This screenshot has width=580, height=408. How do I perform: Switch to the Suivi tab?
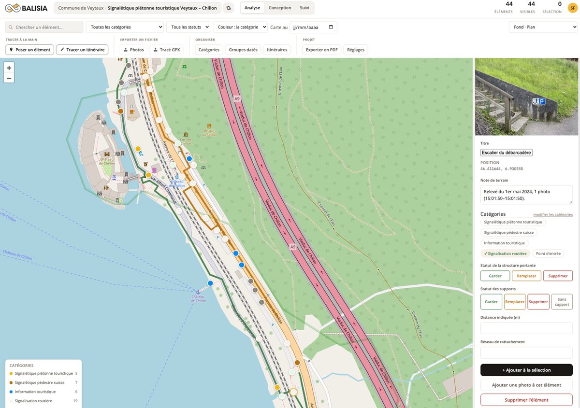[304, 8]
